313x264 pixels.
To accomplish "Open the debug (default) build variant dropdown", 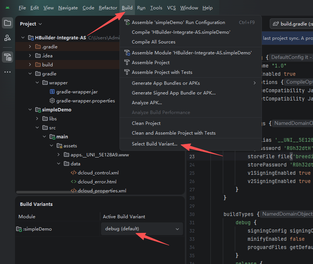I will (x=142, y=229).
